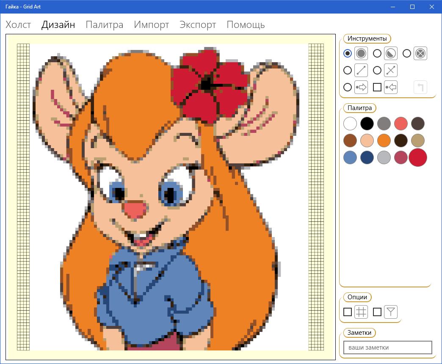Select the crossed-out circle tool icon
This screenshot has width=442, height=364.
point(420,53)
